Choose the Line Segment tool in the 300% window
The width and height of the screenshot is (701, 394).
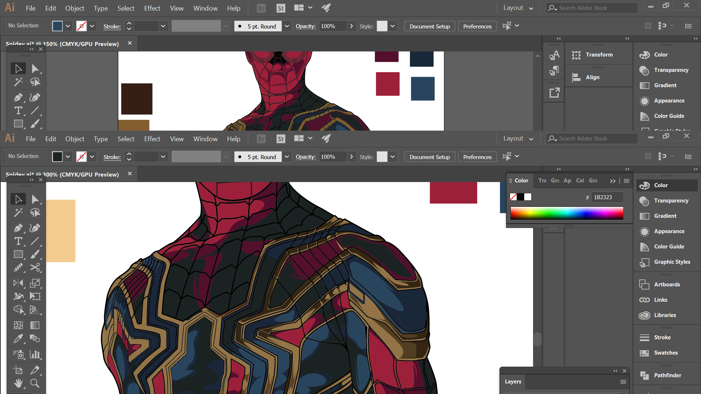[35, 241]
